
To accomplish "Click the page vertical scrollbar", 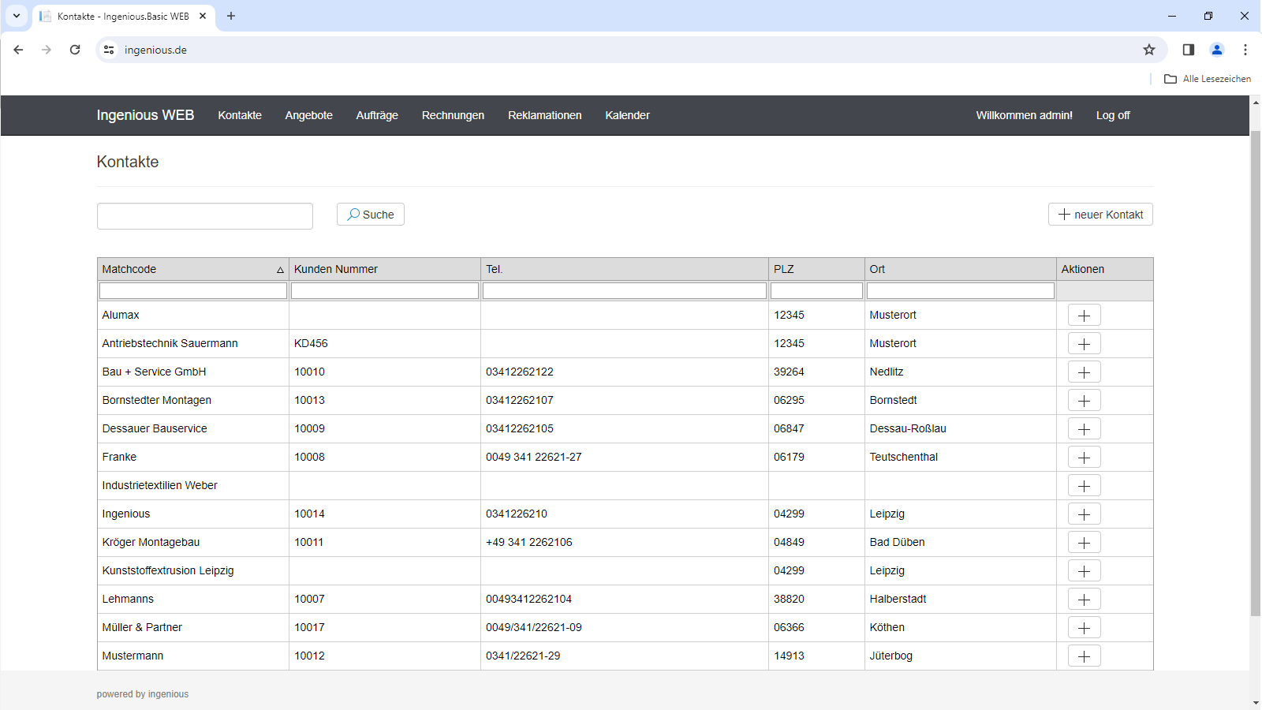I will click(1256, 373).
